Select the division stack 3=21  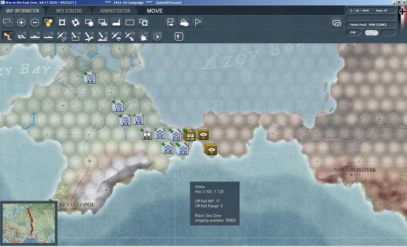coord(176,135)
